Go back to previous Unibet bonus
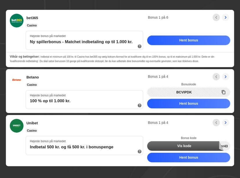This screenshot has height=178, width=240. [x=216, y=123]
